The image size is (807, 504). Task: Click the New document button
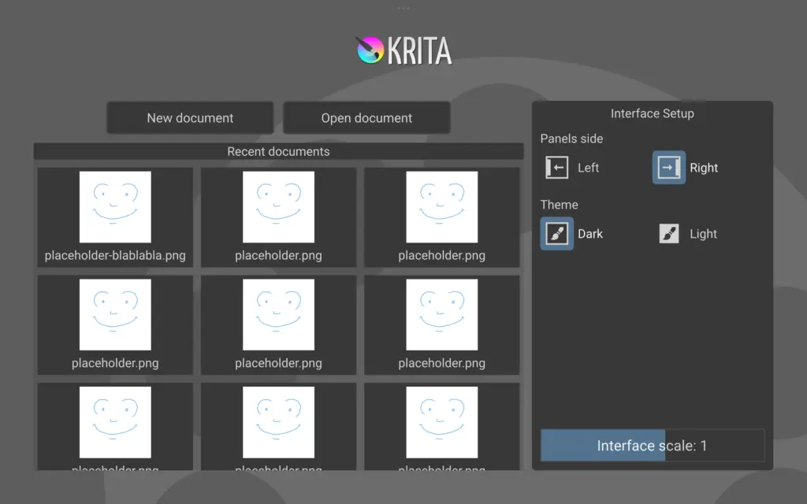(x=190, y=118)
